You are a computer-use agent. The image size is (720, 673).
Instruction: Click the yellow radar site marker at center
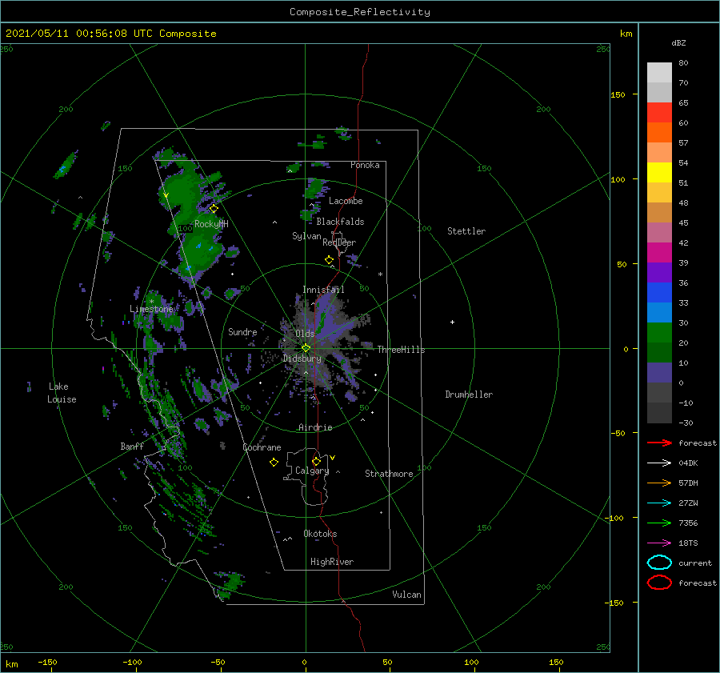coord(306,348)
